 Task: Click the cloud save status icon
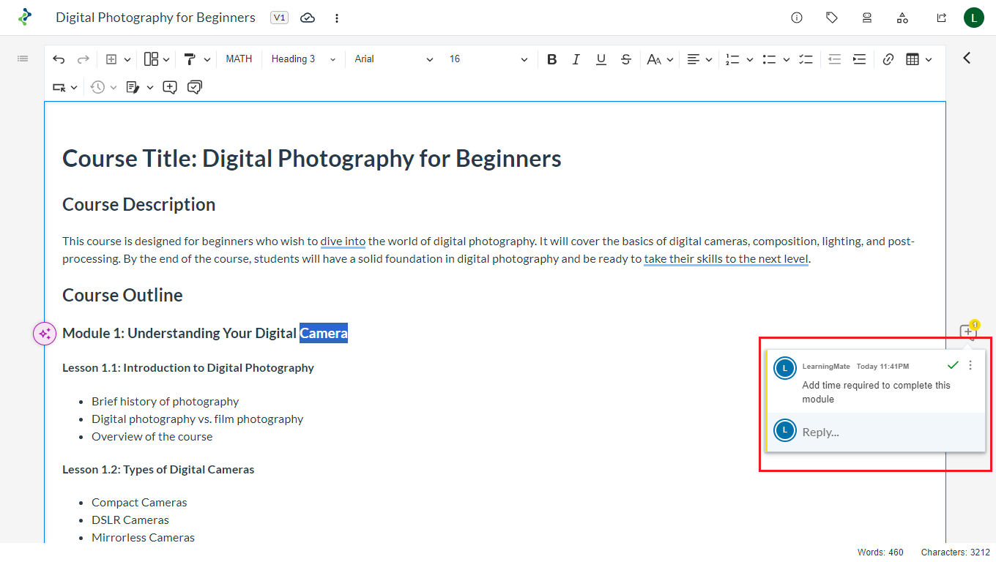point(308,18)
